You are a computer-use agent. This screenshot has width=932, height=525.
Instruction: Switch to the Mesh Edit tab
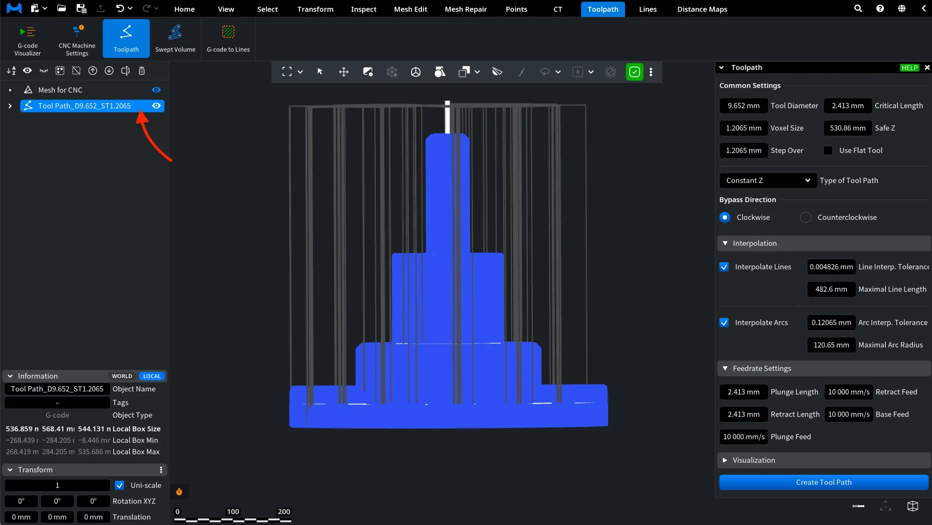tap(410, 9)
